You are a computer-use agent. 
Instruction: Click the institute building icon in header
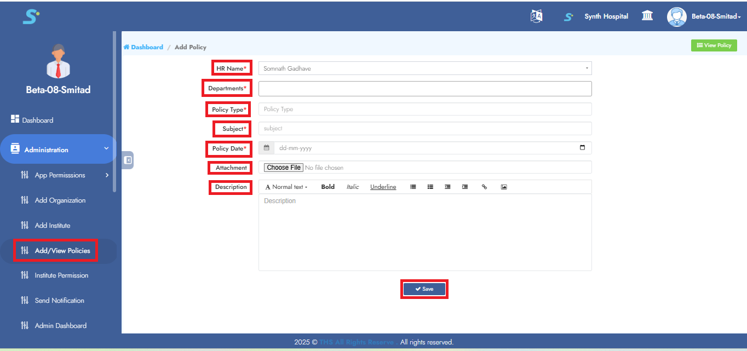click(x=647, y=16)
